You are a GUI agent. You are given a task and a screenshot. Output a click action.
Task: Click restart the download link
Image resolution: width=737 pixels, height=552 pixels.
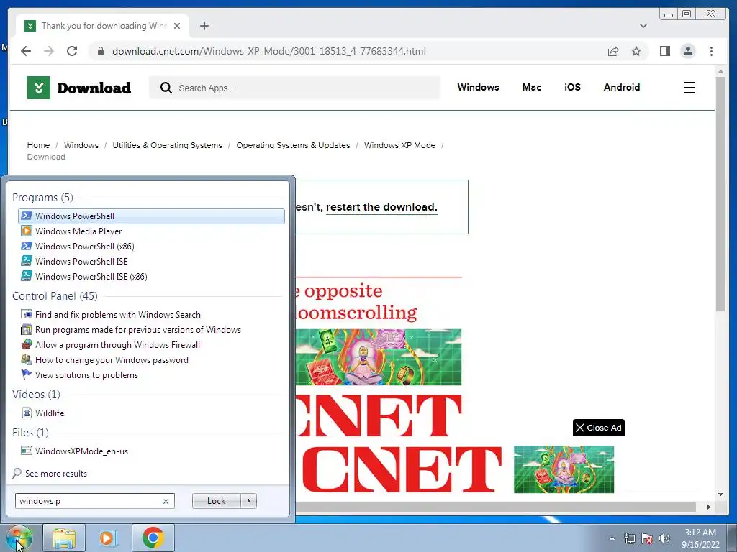click(x=381, y=207)
